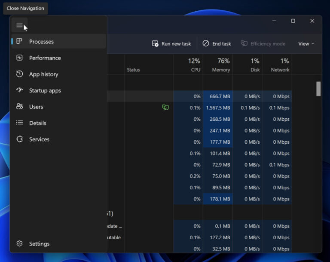Go to Startup apps label
The height and width of the screenshot is (262, 330).
[45, 91]
